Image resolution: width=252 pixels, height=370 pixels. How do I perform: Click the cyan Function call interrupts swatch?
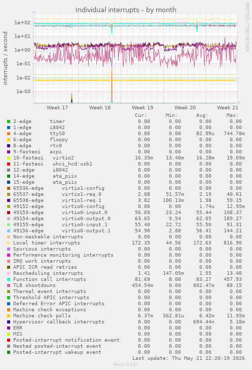(9, 279)
